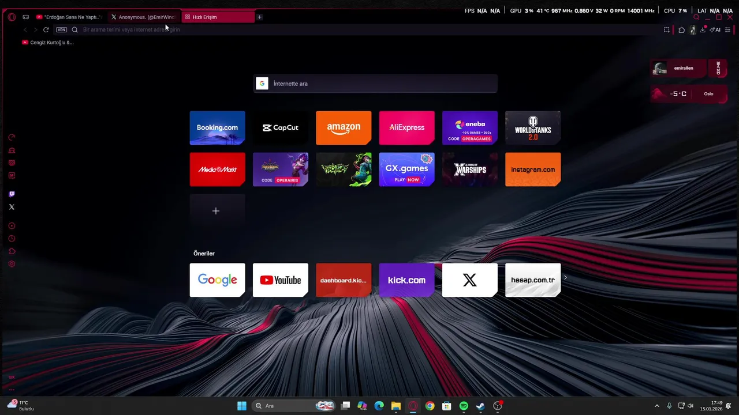The image size is (739, 415).
Task: Reload the page with the refresh icon
Action: 46,29
